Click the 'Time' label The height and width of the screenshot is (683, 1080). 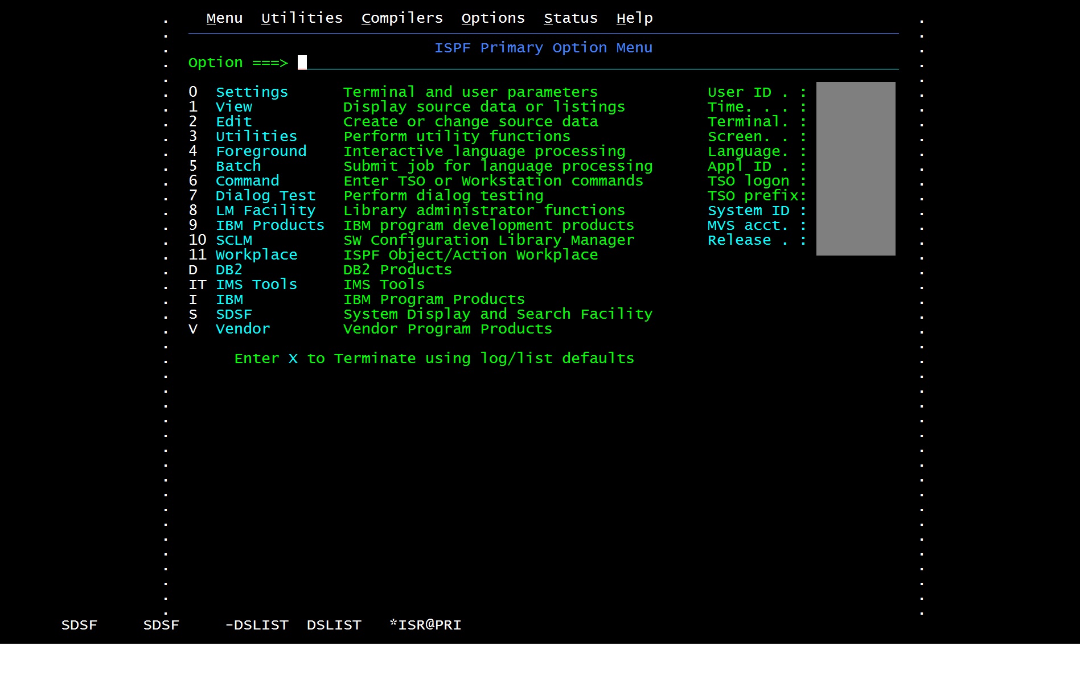(725, 107)
